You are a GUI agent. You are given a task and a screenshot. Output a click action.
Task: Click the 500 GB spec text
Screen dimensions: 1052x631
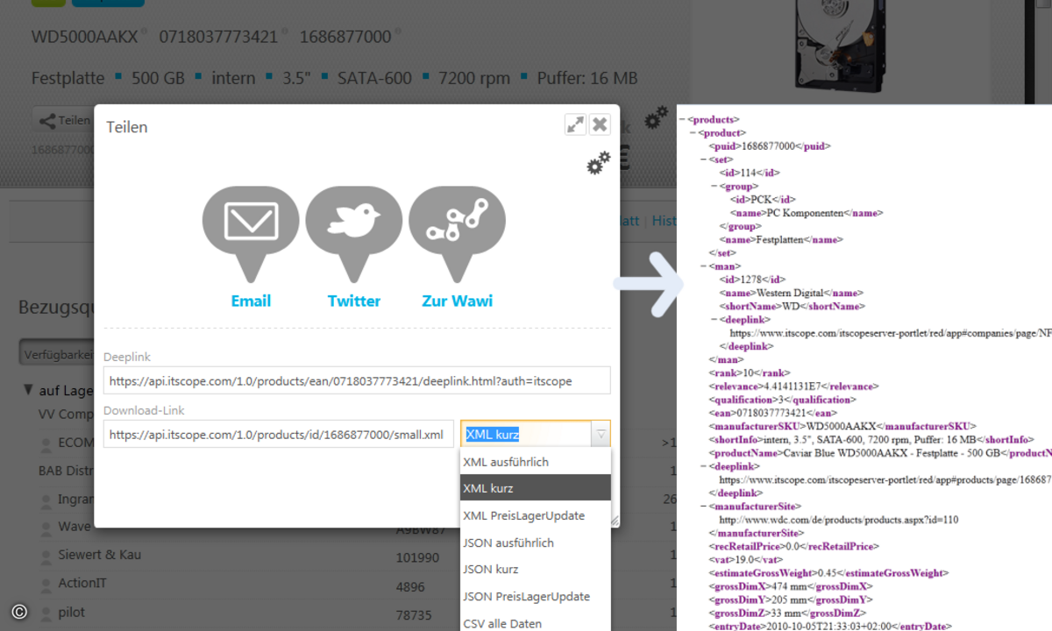click(158, 78)
